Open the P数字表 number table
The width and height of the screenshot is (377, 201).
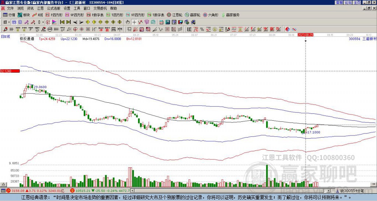pyautogui.click(x=95, y=15)
